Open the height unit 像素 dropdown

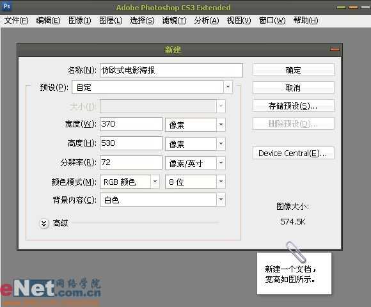[195, 144]
